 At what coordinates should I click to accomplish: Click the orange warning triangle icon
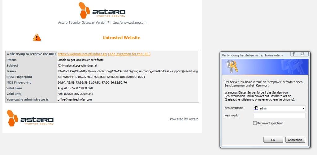[37, 37]
